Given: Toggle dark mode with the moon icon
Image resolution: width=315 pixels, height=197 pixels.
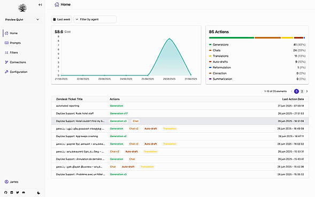Looking at the screenshot, I should (x=39, y=193).
